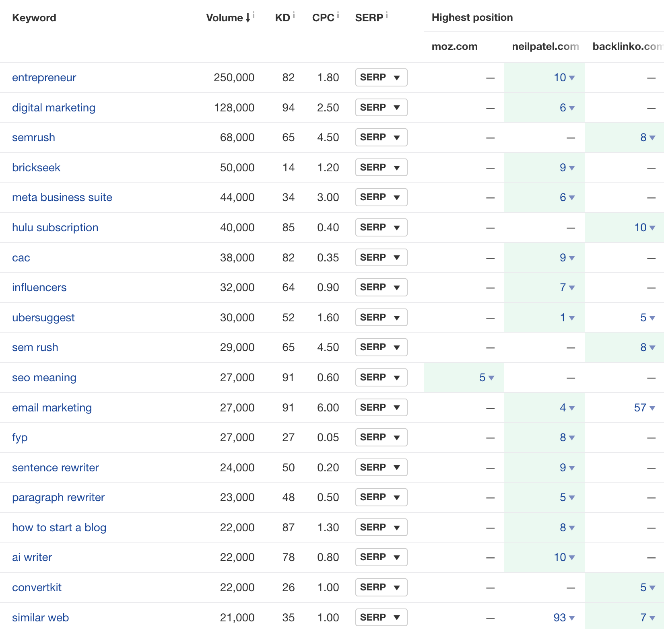The width and height of the screenshot is (664, 629).
Task: Click the moz.com column header
Action: pyautogui.click(x=454, y=46)
